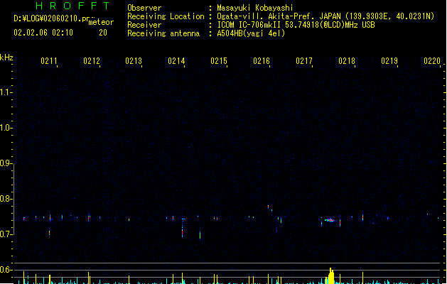Click time marker 0211
Viewport: 447px width, 284px height.
(49, 61)
